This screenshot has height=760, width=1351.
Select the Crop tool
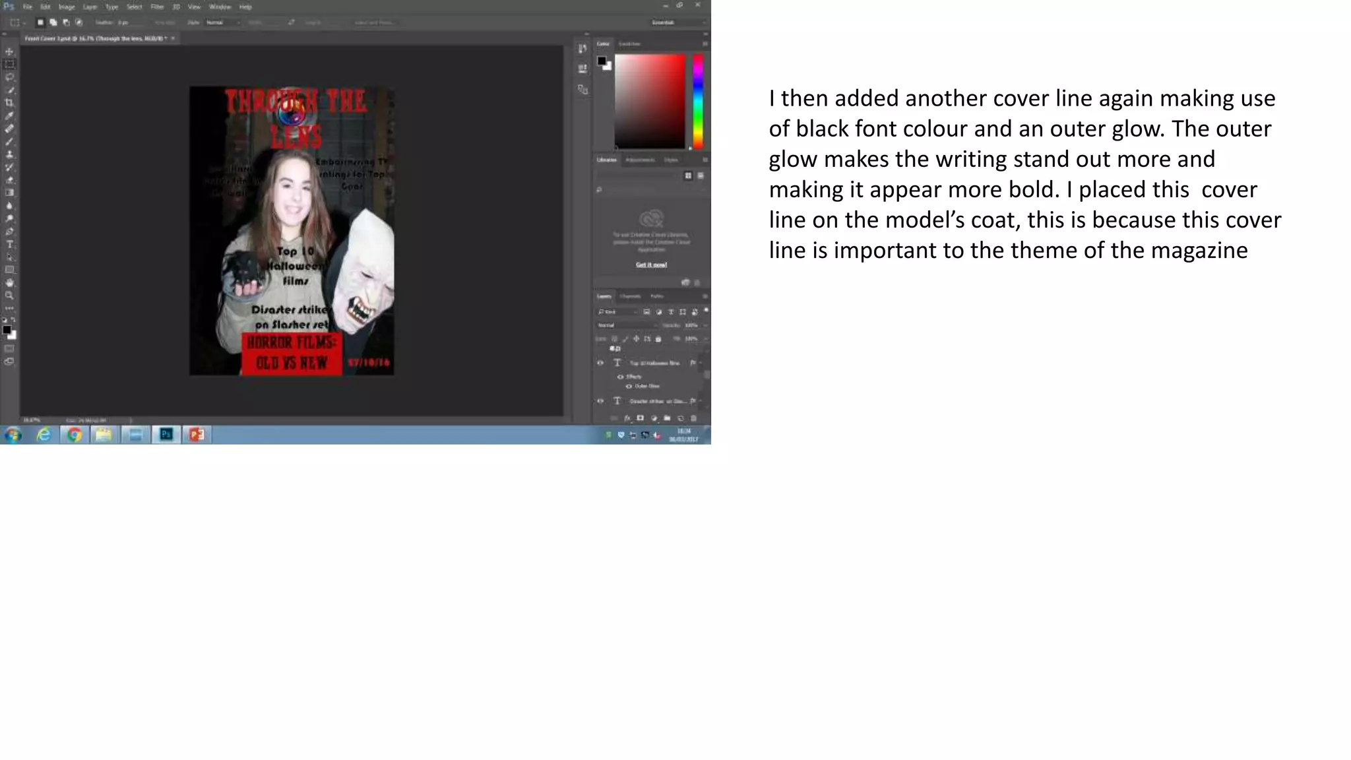point(9,103)
